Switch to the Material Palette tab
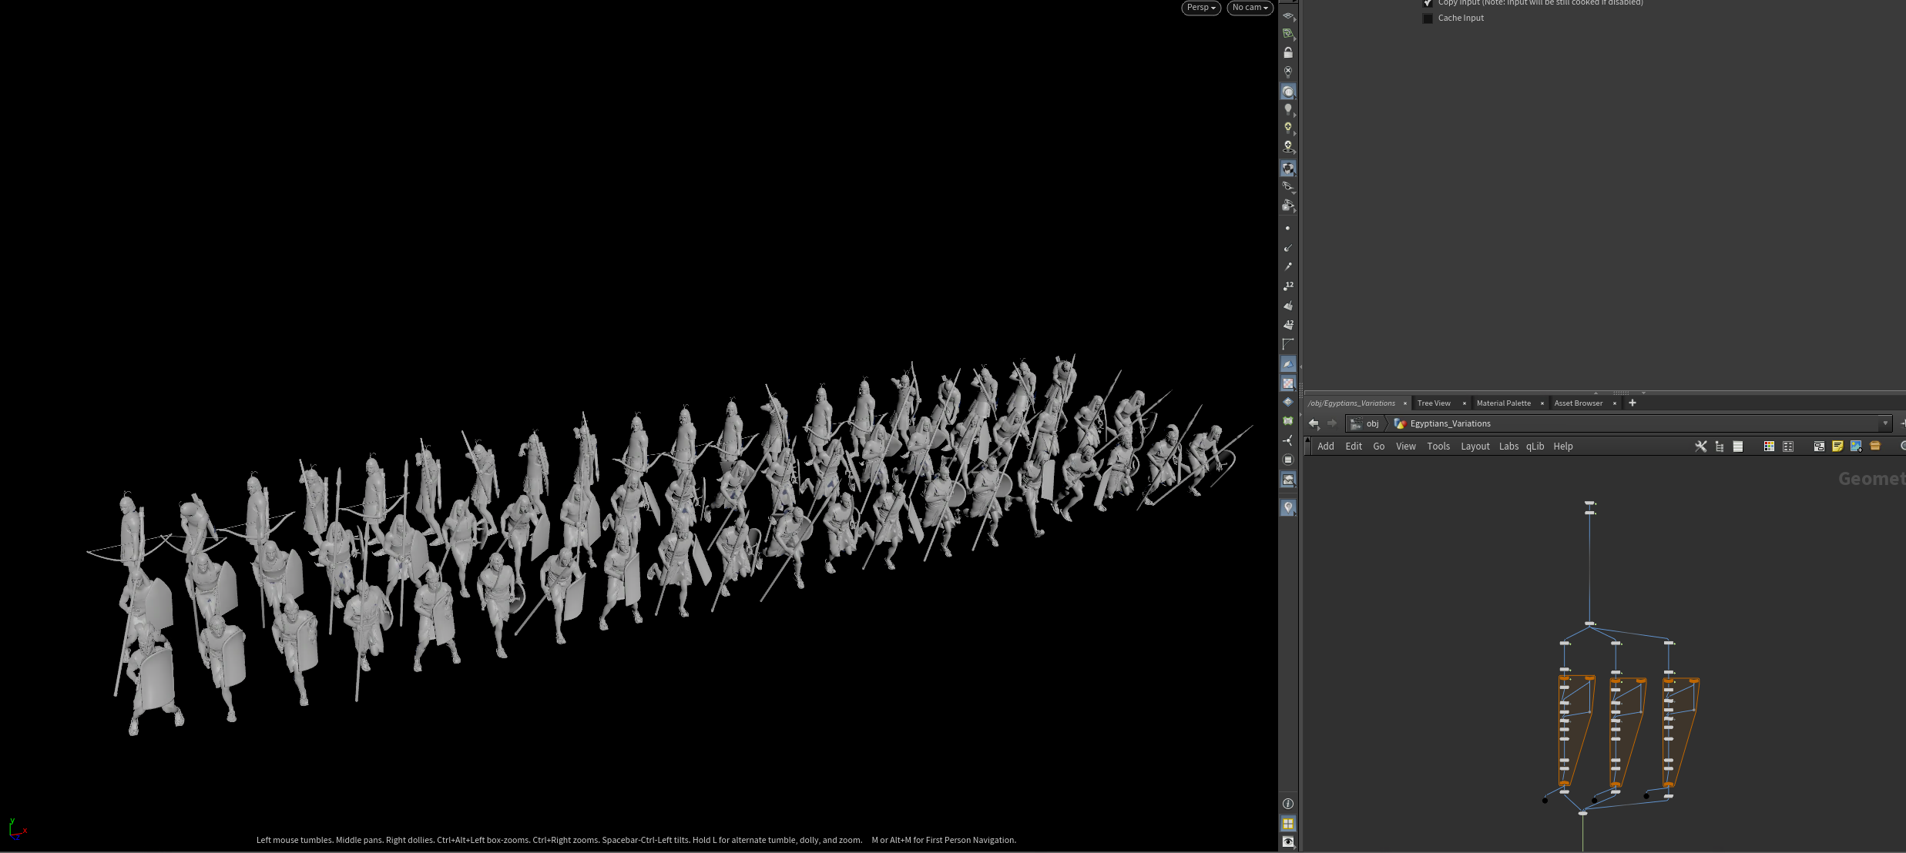 [1503, 403]
